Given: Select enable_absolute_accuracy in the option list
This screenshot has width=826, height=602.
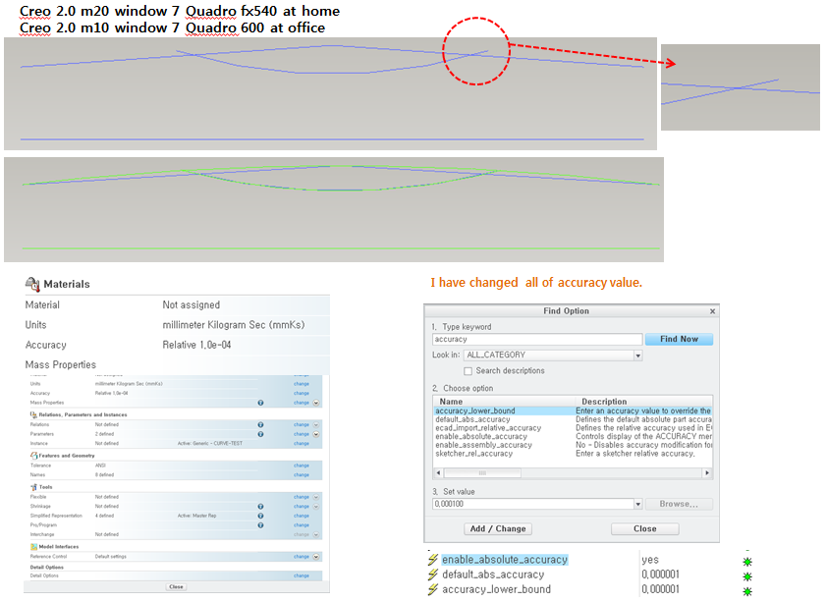Looking at the screenshot, I should tap(481, 437).
